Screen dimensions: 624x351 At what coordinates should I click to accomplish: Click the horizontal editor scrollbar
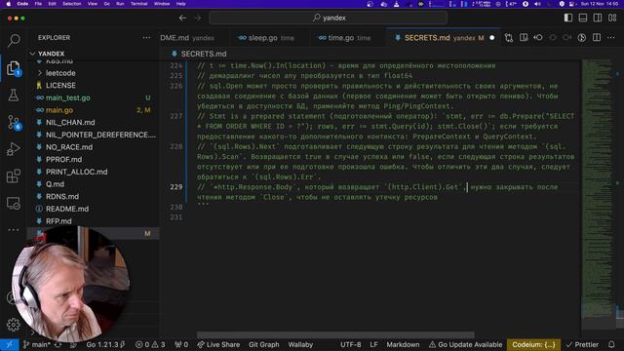pos(335,334)
